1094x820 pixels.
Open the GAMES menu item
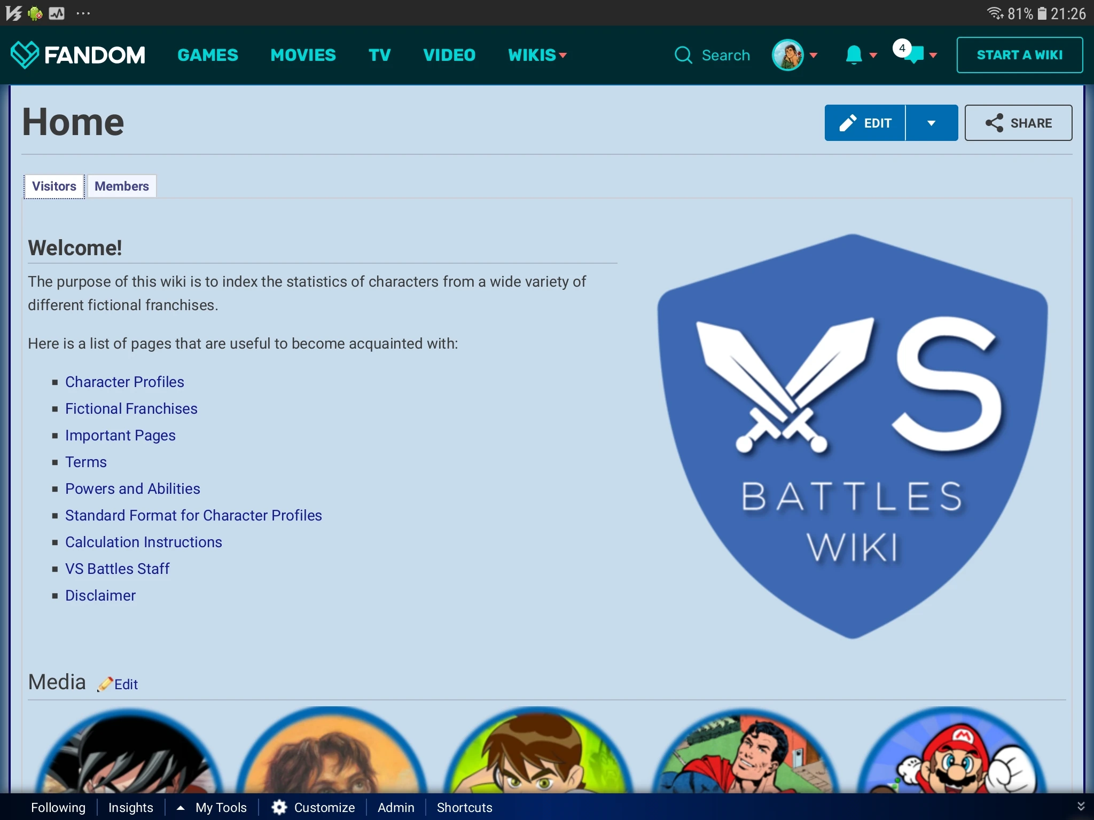[208, 55]
